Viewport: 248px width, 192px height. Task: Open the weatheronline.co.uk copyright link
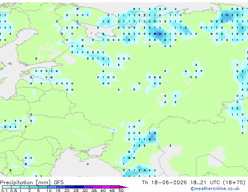pyautogui.click(x=215, y=188)
